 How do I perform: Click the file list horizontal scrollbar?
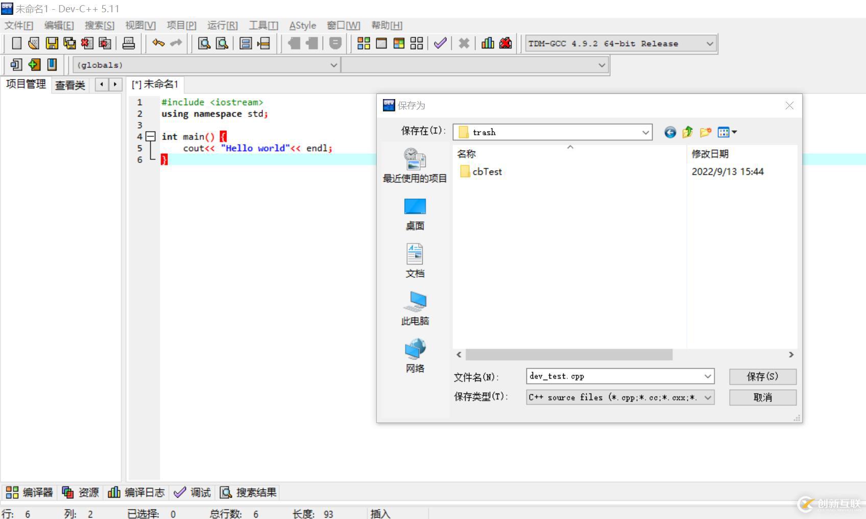coord(569,355)
